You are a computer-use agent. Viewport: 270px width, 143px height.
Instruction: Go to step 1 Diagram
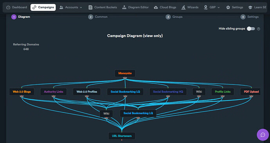pos(21,17)
